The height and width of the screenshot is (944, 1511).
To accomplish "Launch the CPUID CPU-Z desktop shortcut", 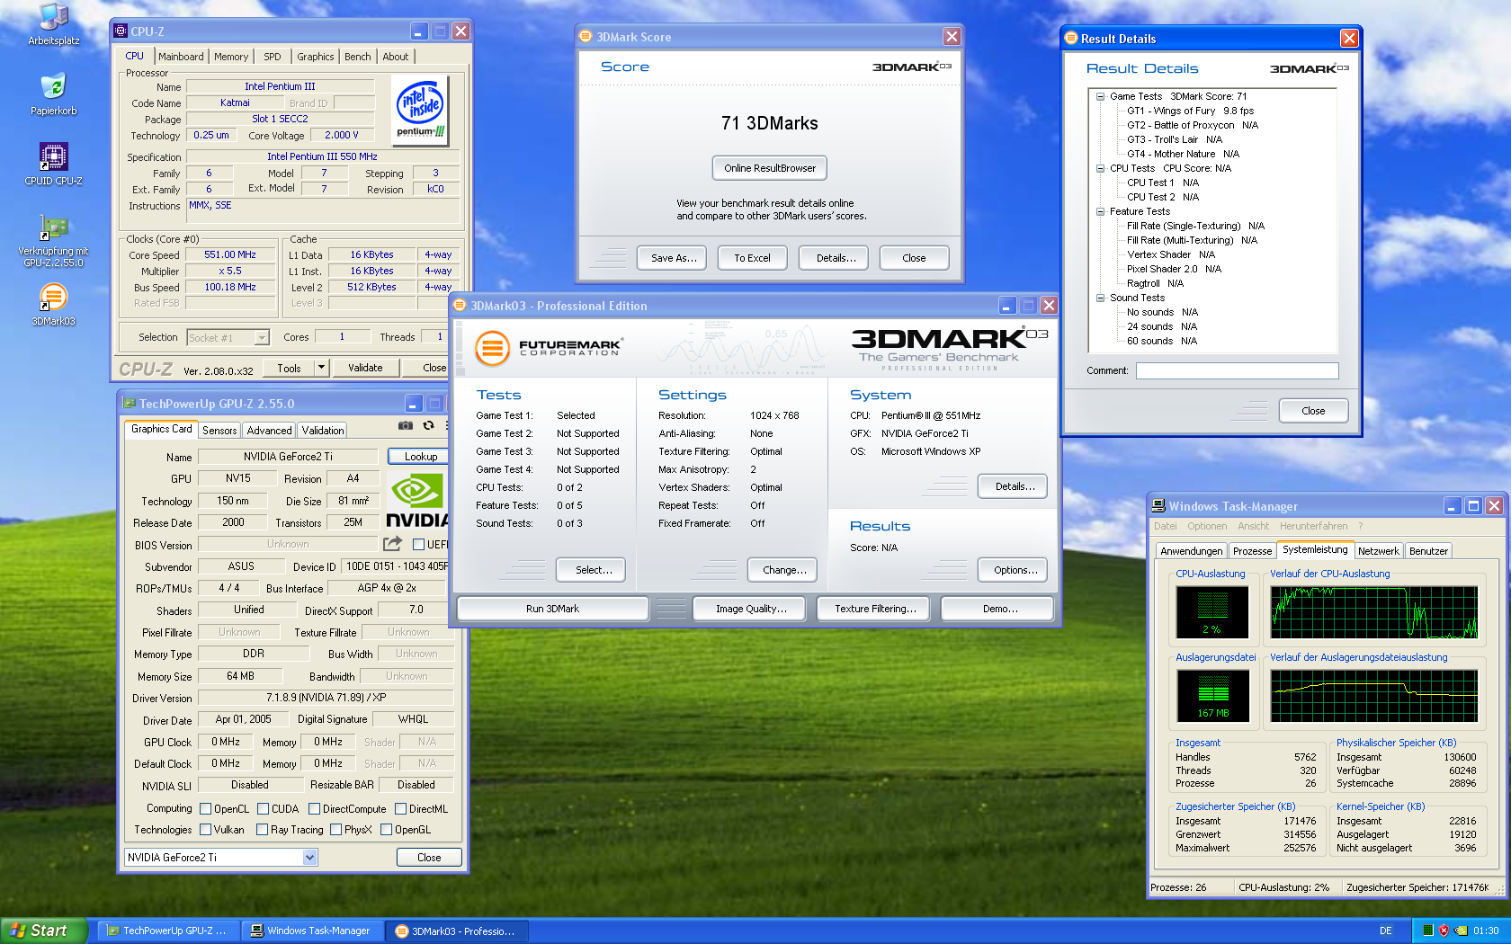I will (53, 164).
